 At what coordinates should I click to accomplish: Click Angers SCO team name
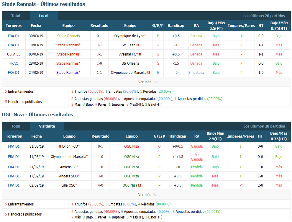tap(68, 176)
